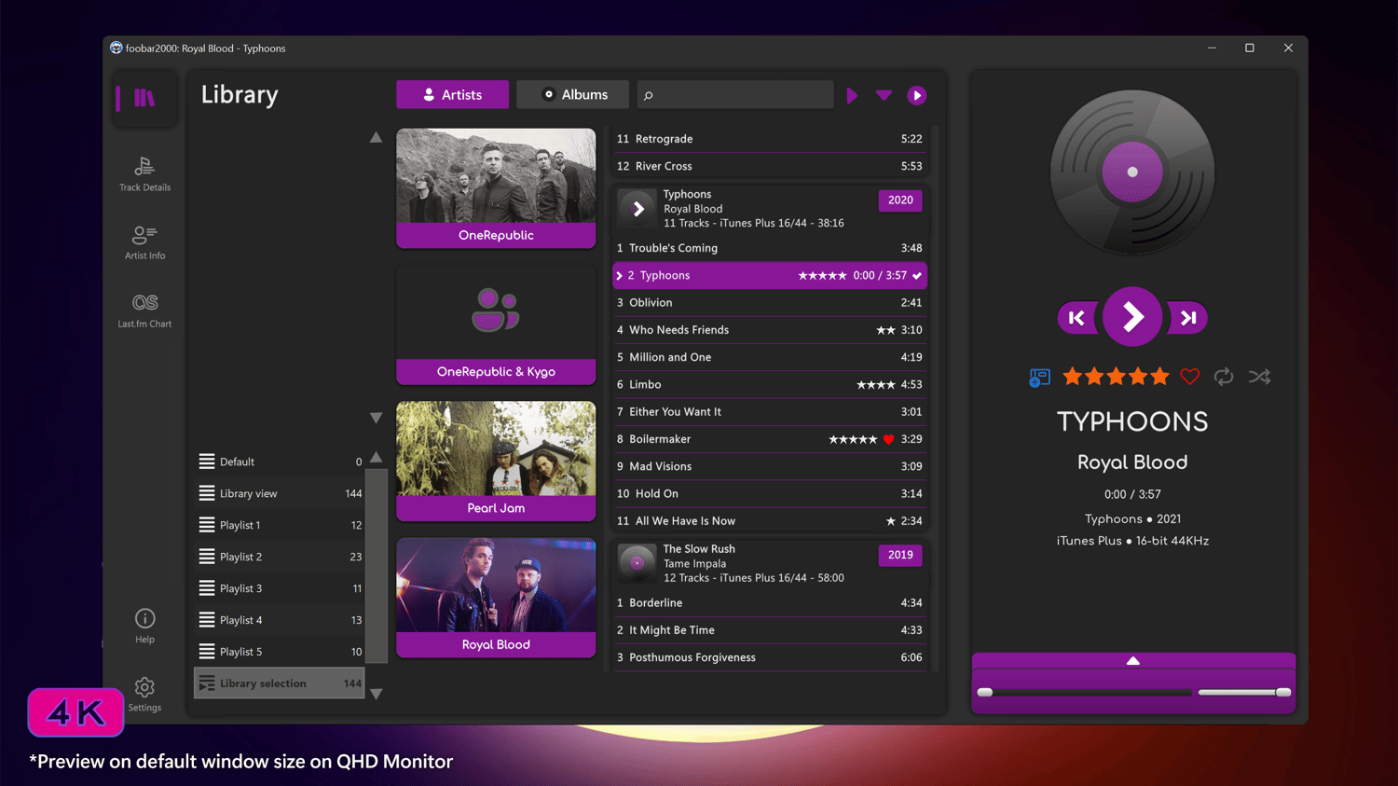Click the foobar2000 title bar icon
Screen dimensions: 1398x786
click(x=116, y=48)
